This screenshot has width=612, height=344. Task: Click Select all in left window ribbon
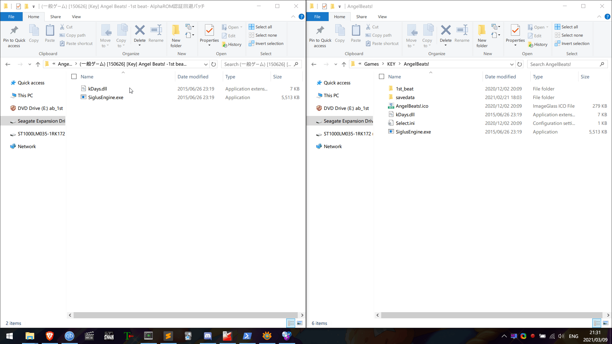260,27
